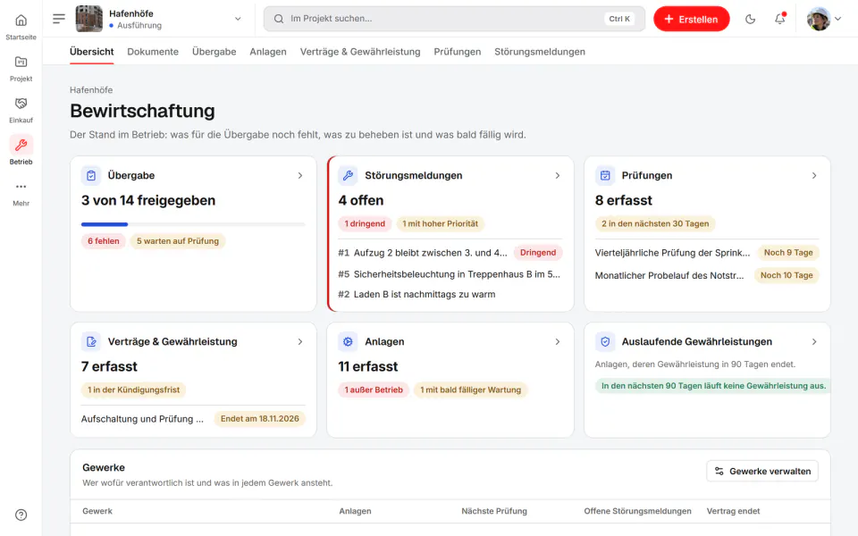
Task: Open Monatlicher Probelauf des Notstr... entry
Action: click(669, 276)
